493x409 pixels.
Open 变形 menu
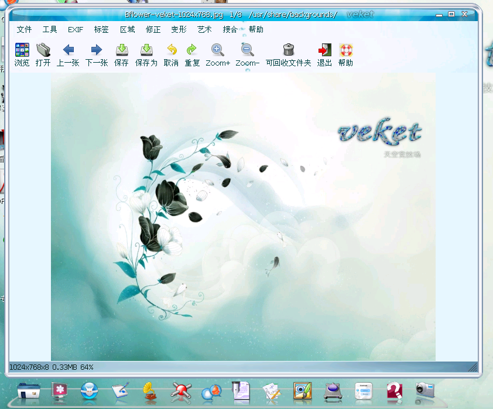click(179, 29)
